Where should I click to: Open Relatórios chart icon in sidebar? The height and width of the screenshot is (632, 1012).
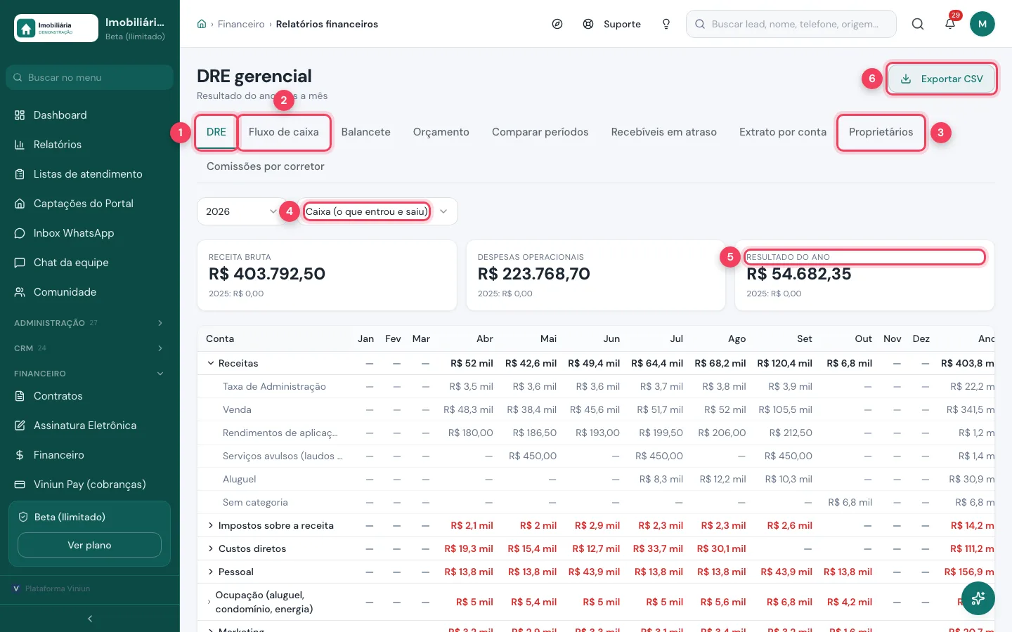pos(20,145)
